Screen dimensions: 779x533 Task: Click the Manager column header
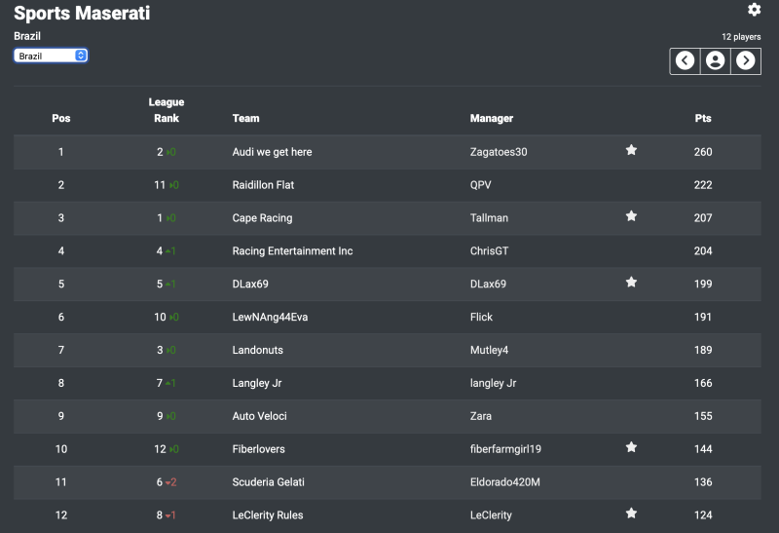click(492, 119)
